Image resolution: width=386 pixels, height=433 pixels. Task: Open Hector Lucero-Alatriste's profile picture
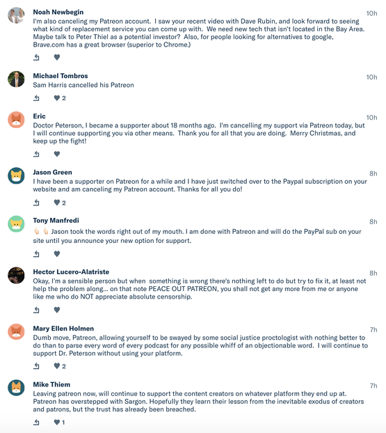click(16, 275)
